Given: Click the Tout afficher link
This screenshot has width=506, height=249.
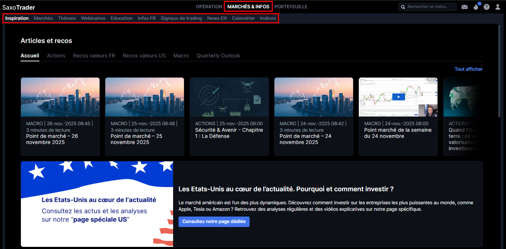Looking at the screenshot, I should (468, 69).
